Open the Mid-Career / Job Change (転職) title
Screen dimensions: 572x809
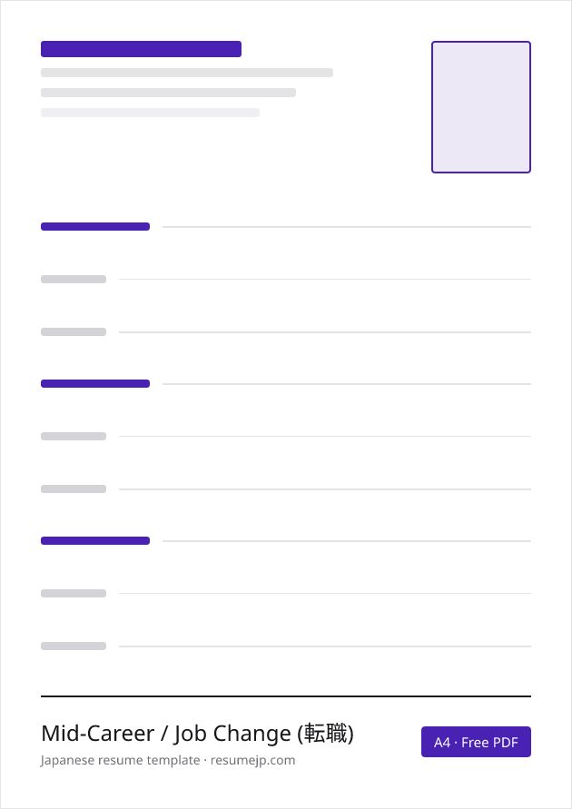click(x=197, y=733)
